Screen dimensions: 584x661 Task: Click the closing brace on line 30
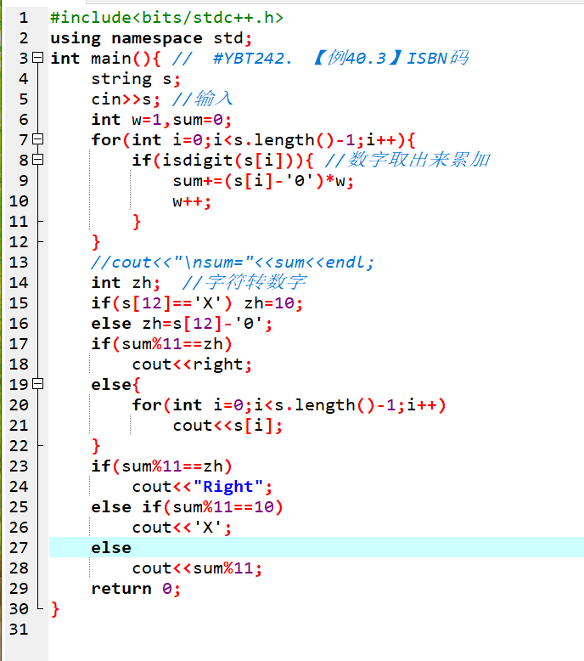[55, 609]
